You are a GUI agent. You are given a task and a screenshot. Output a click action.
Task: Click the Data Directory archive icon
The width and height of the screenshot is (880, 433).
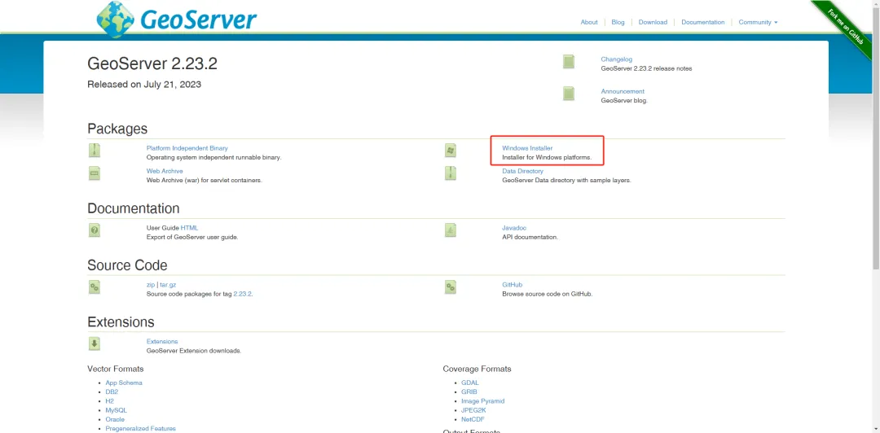[x=450, y=173]
